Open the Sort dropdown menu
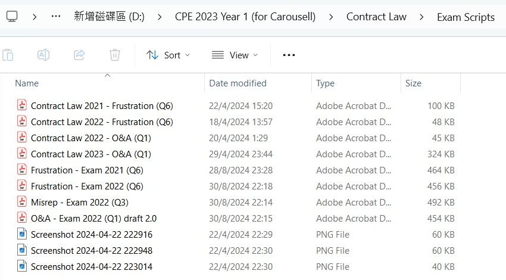The image size is (506, 280). tap(168, 55)
